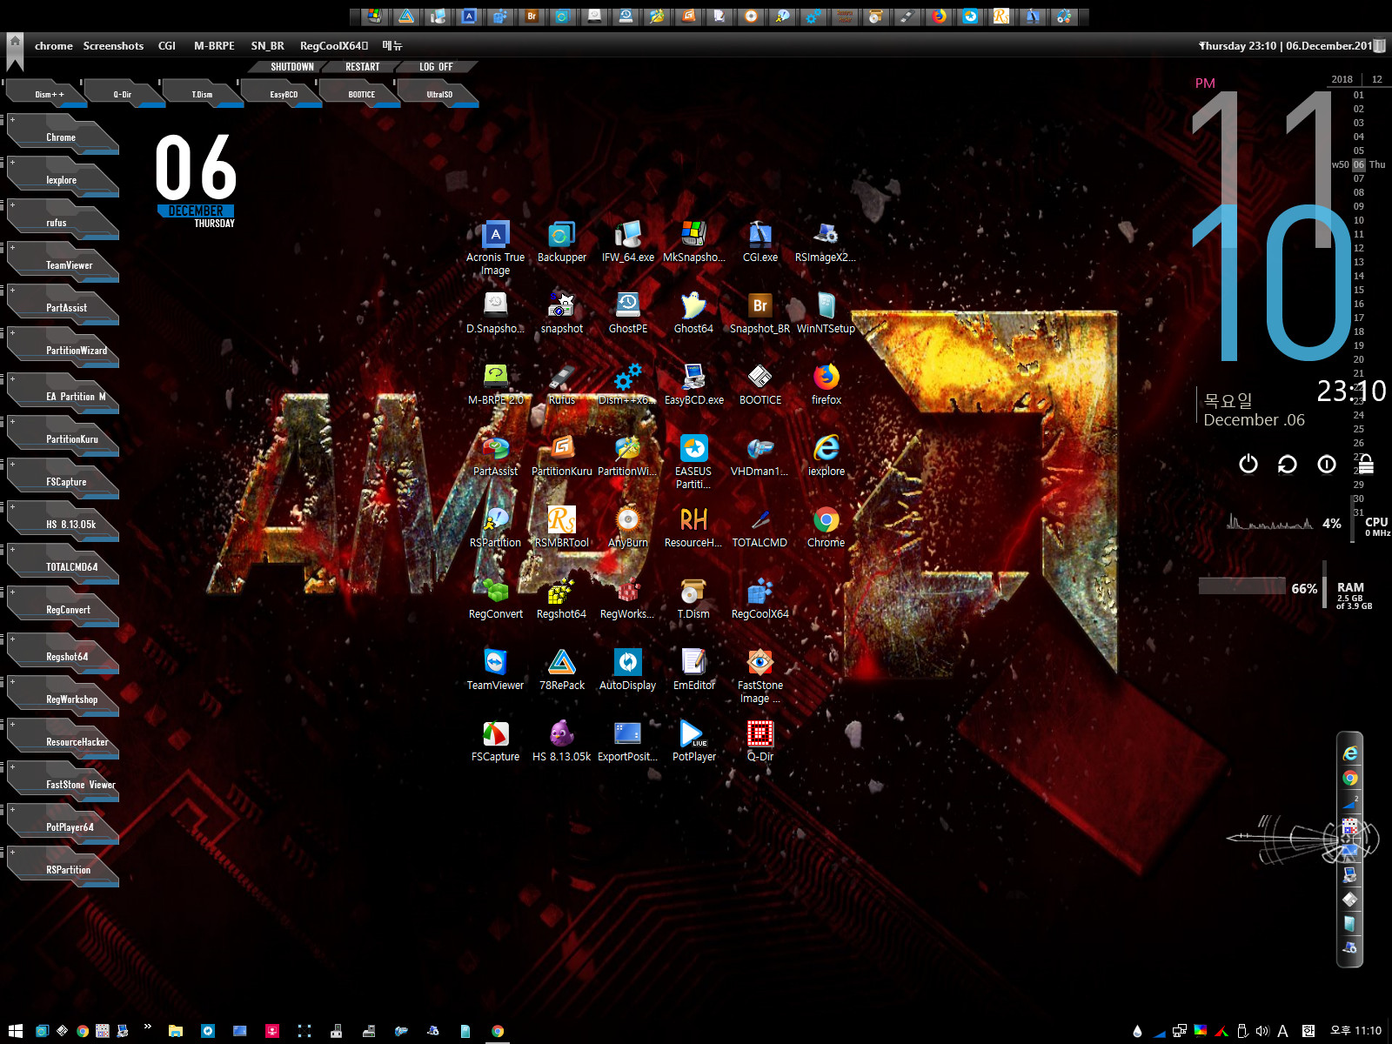Screen dimensions: 1392x1044
Task: Open the FastStone Image desktop icon
Action: click(760, 676)
